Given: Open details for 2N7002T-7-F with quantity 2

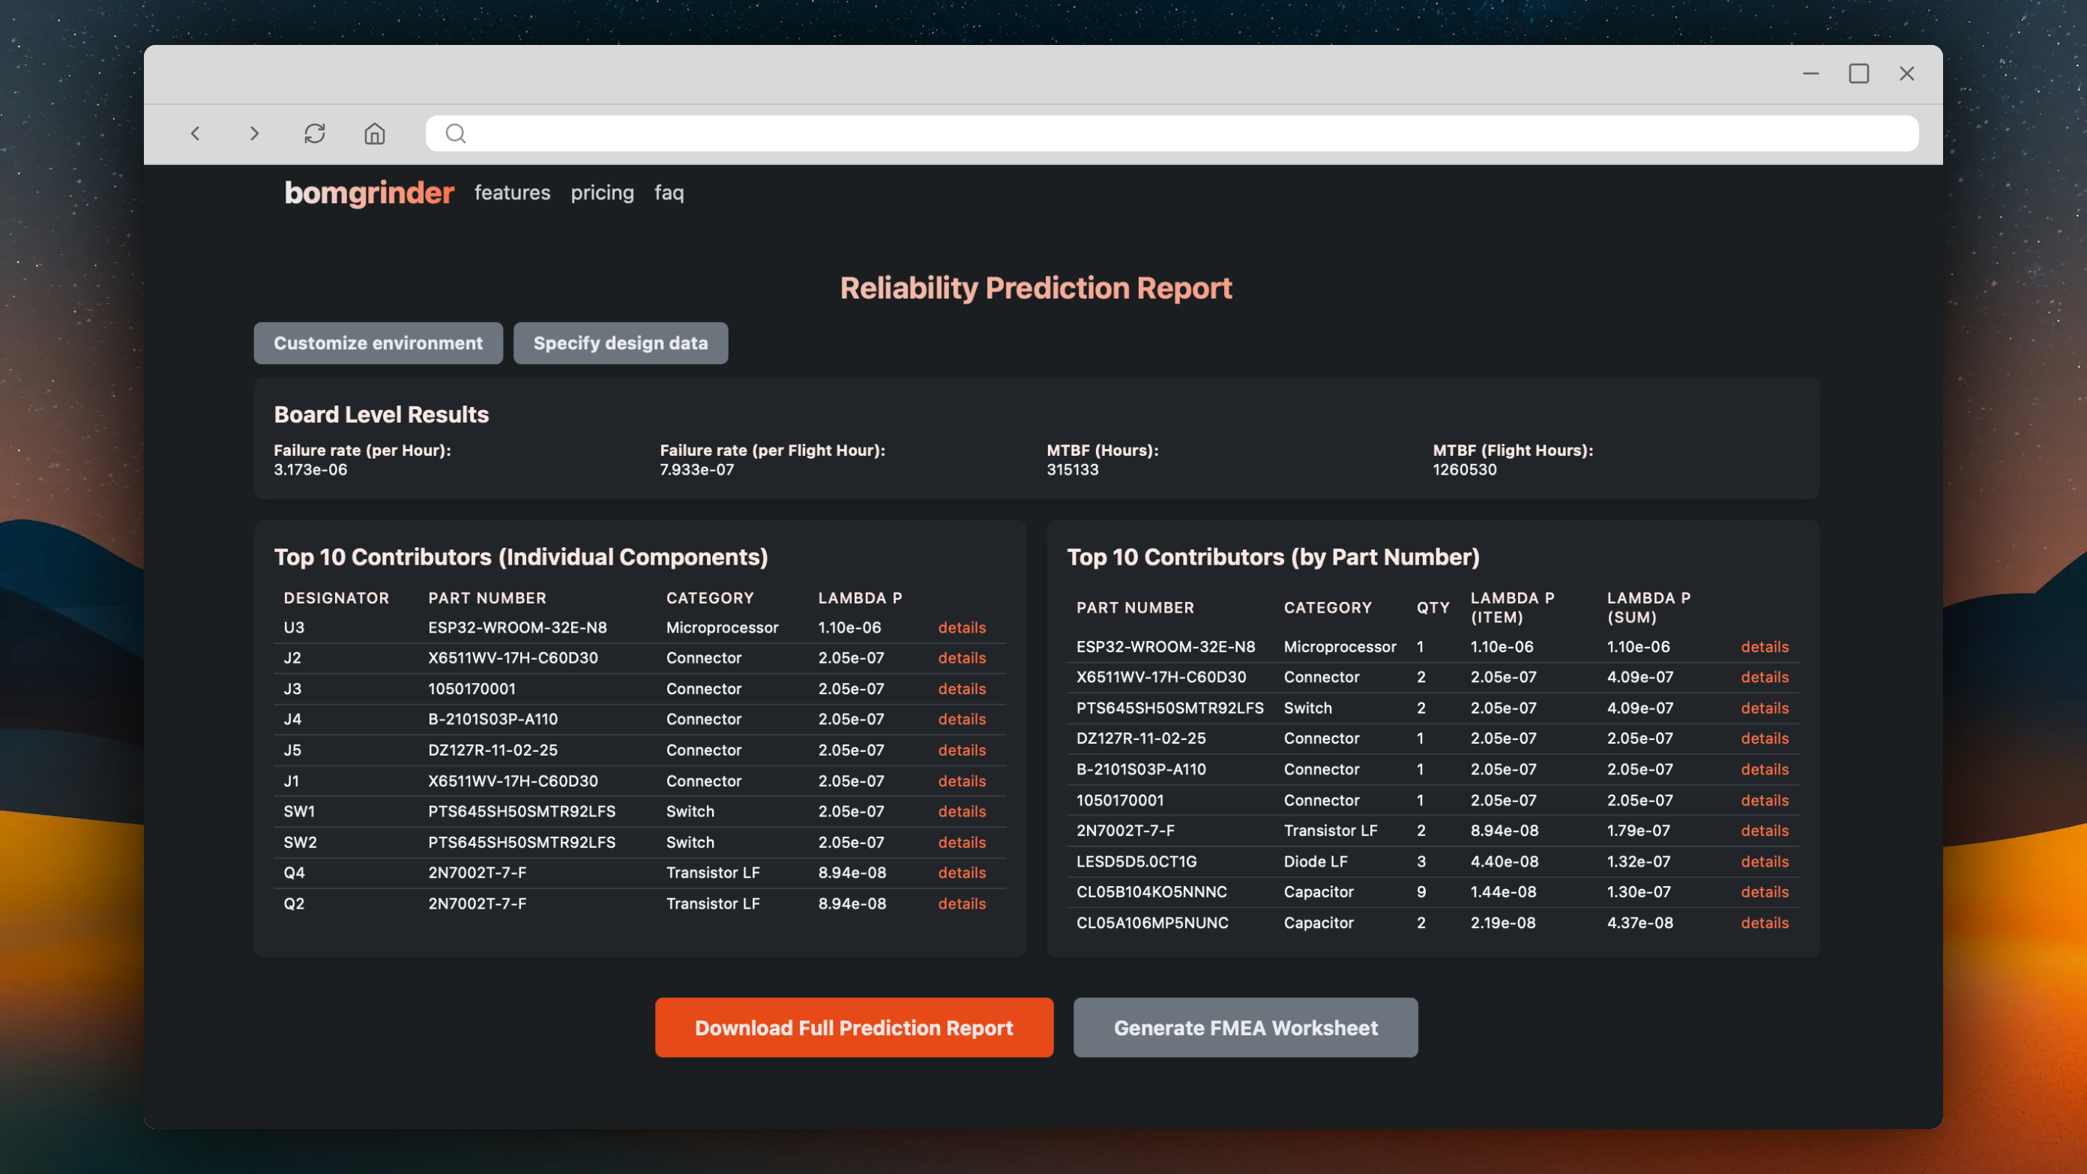Looking at the screenshot, I should coord(1765,831).
